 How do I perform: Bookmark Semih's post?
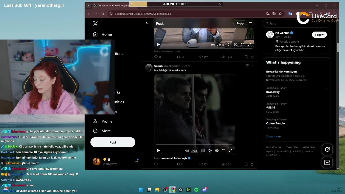click(x=246, y=164)
